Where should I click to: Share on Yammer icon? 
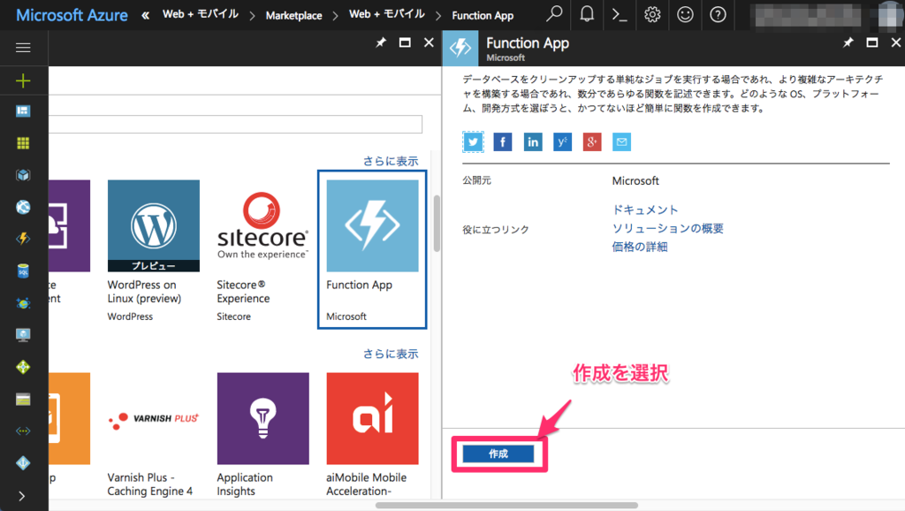point(562,142)
